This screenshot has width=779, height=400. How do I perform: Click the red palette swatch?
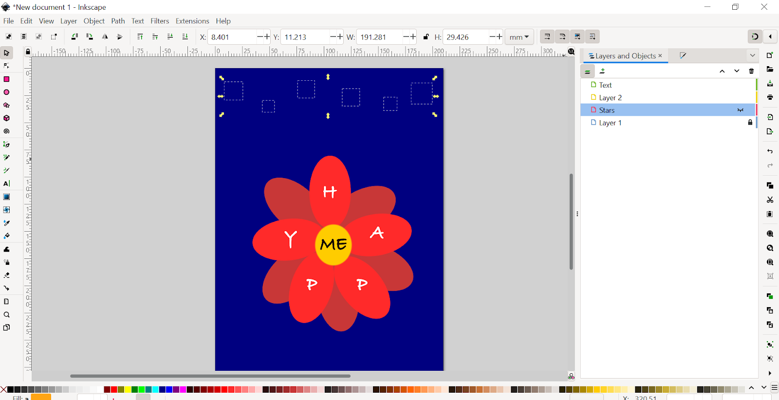click(114, 389)
